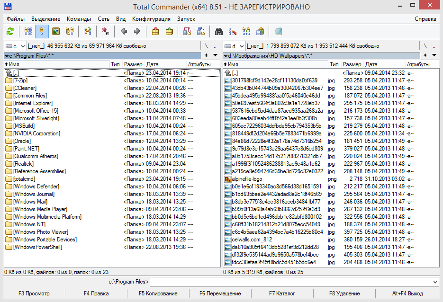Viewport: 443px width, 302px height.
Task: Open left panel drive c dropdown
Action: click(15, 46)
